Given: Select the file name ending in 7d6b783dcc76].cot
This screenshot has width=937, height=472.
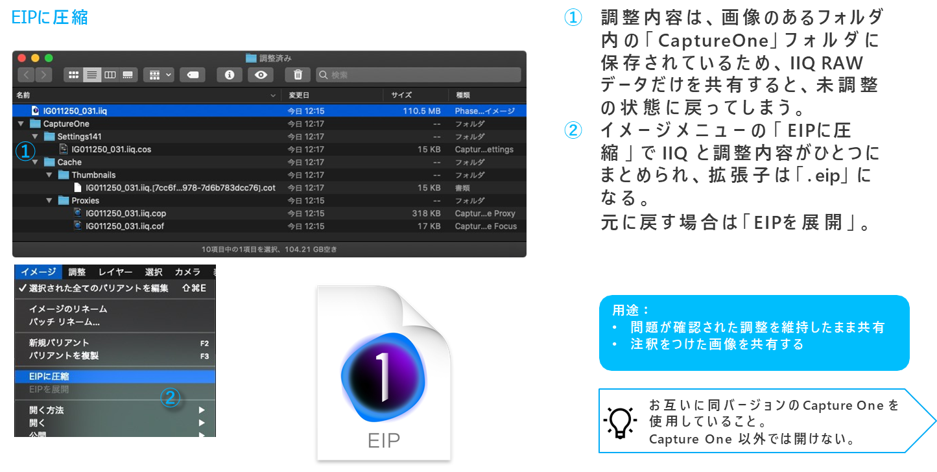Looking at the screenshot, I should (181, 187).
